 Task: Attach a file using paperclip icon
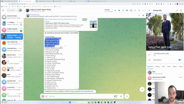coord(121,96)
